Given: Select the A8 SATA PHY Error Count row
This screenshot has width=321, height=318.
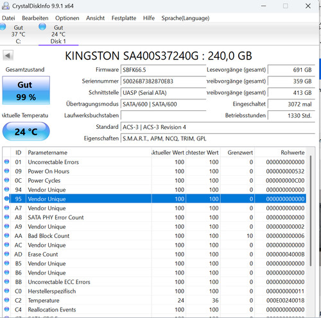Looking at the screenshot, I should click(x=155, y=217).
